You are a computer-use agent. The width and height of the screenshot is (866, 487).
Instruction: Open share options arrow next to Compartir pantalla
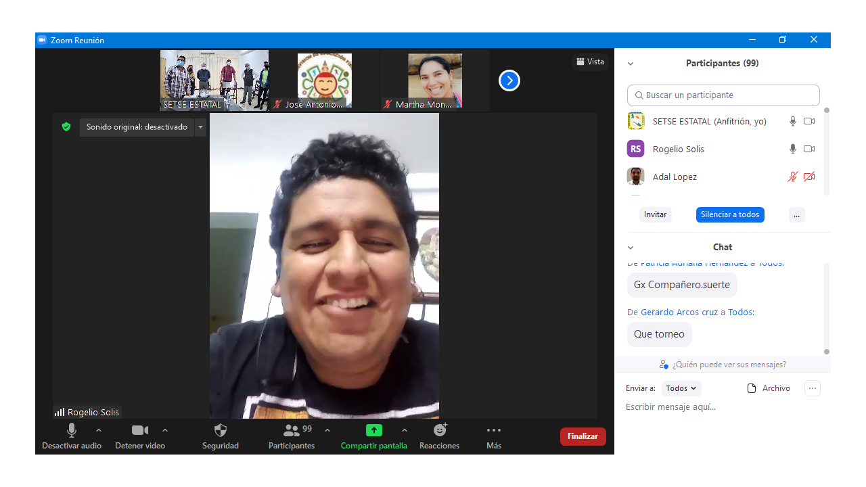coord(405,430)
